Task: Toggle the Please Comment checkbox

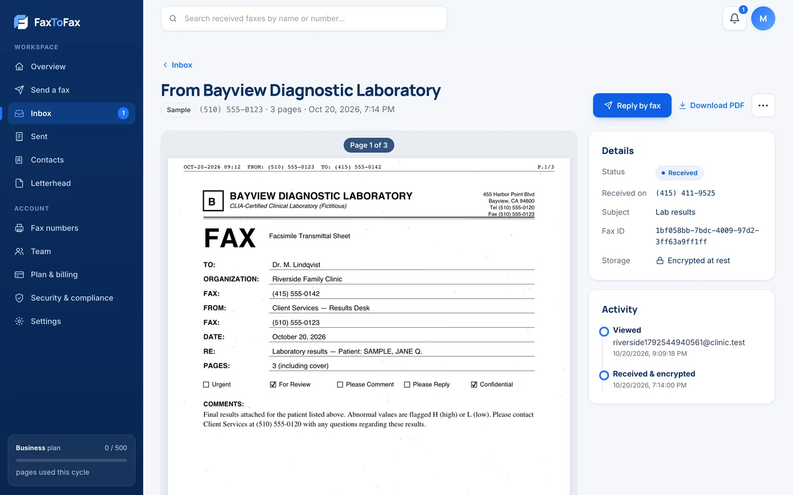Action: click(340, 385)
